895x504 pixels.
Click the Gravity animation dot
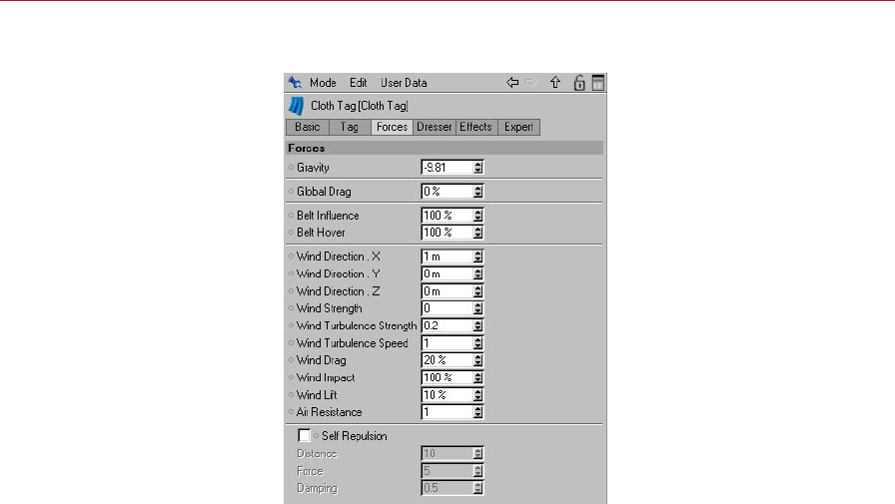coord(291,168)
